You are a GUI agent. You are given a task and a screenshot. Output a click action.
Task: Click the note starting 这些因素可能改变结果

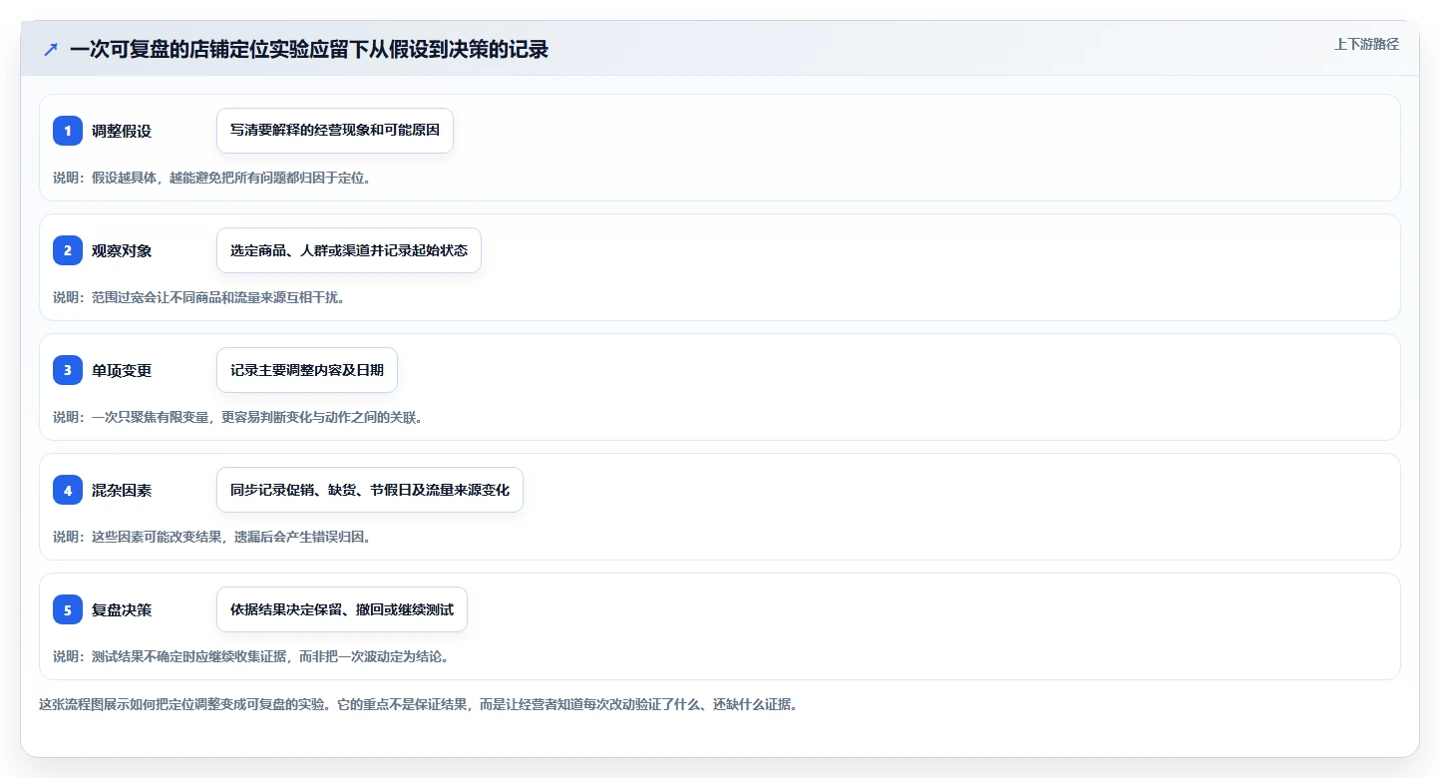pyautogui.click(x=211, y=537)
